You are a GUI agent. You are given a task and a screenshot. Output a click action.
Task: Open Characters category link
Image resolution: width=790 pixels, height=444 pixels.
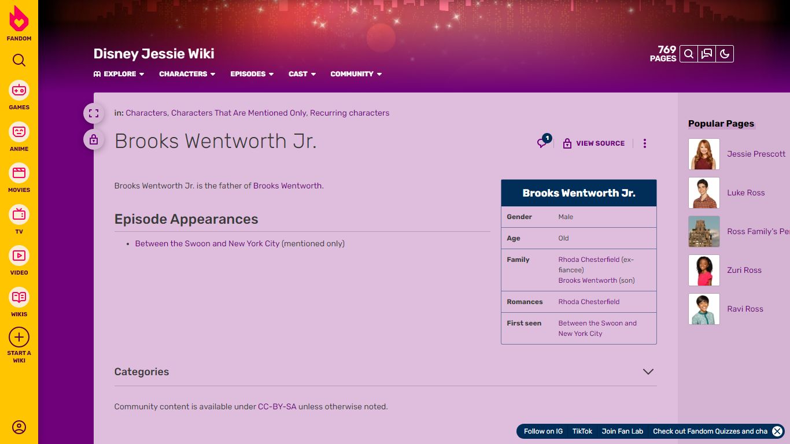coord(146,113)
